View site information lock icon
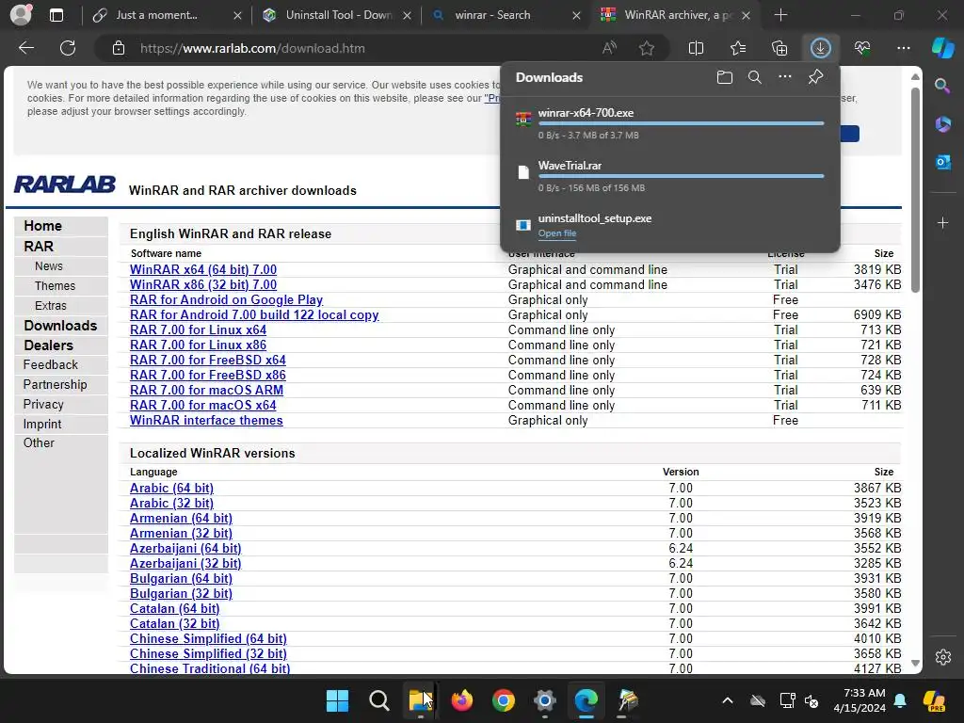964x723 pixels. (x=119, y=48)
